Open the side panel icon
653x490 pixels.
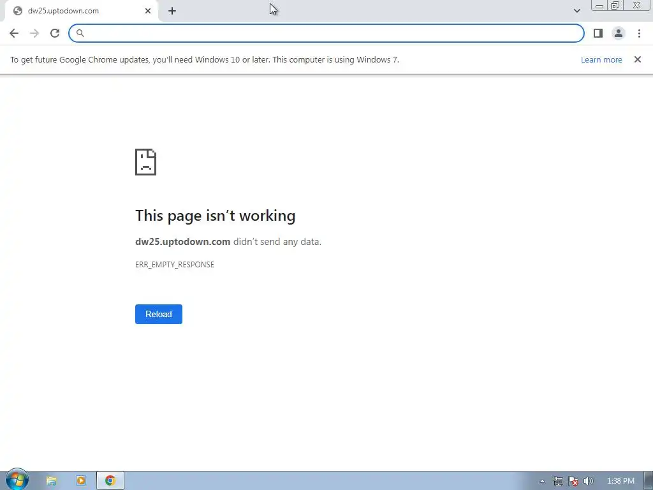pyautogui.click(x=598, y=33)
